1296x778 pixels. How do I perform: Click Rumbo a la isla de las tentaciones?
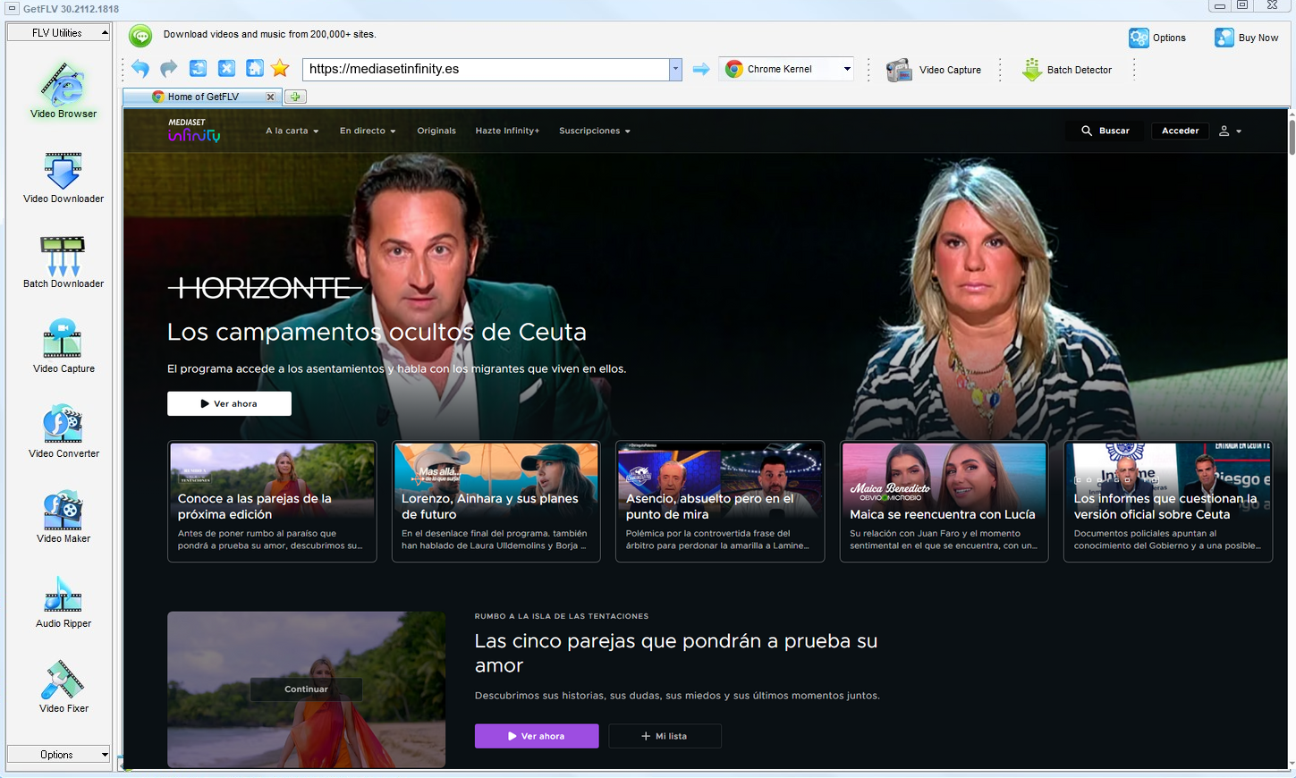pyautogui.click(x=562, y=616)
